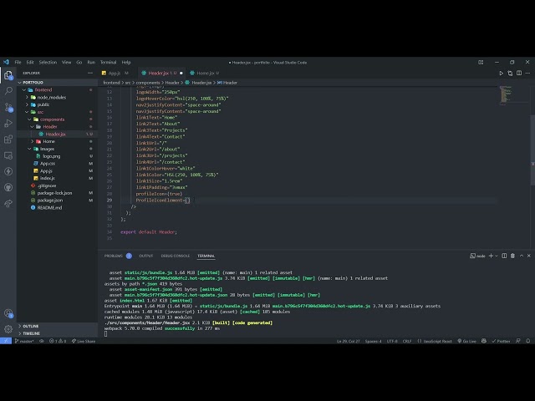
Task: Click the feedback icon in status bar
Action: 518,341
